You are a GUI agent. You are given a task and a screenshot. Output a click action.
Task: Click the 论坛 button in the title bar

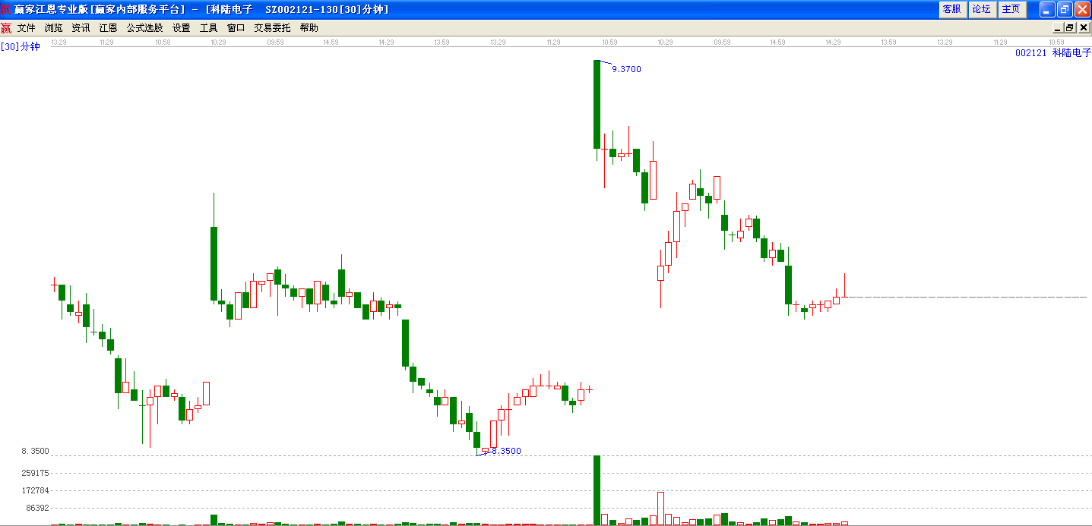tap(981, 9)
